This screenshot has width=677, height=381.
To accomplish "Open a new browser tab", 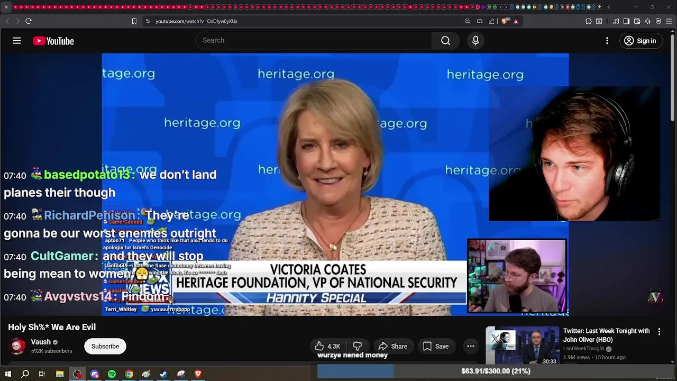I will click(x=608, y=7).
